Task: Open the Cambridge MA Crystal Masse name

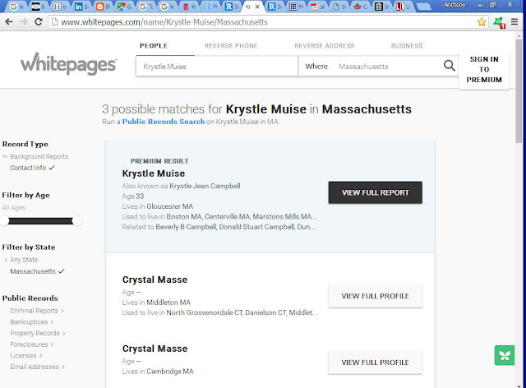Action: [x=155, y=349]
